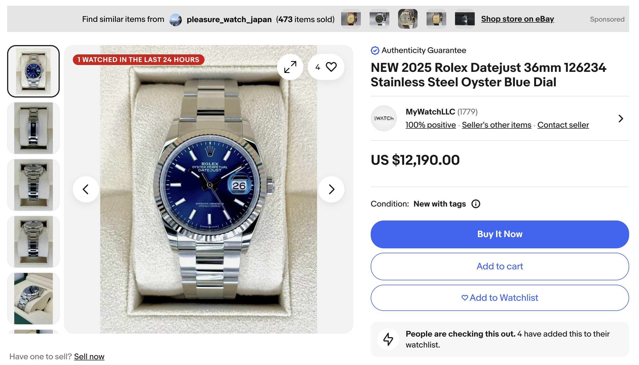Click the heart icon on the main image
The width and height of the screenshot is (639, 365).
point(332,66)
